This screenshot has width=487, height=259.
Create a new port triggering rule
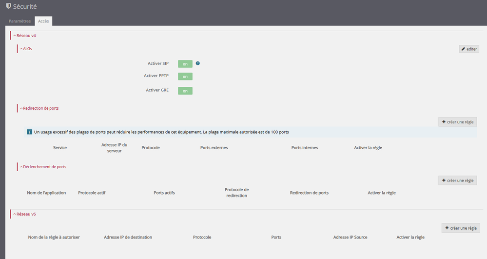click(x=457, y=180)
